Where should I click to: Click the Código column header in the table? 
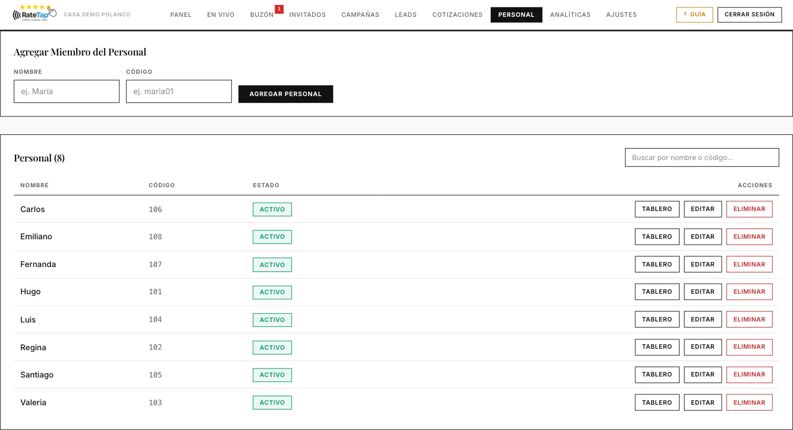point(162,185)
